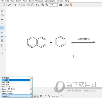Select the rectangle shape tool

pos(2,49)
